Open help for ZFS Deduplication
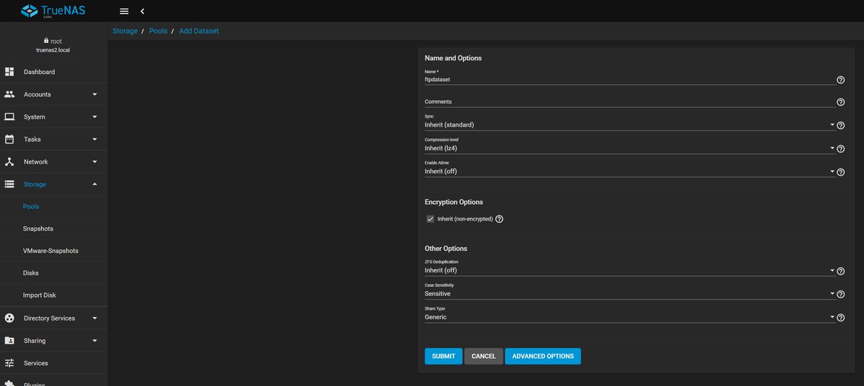 pos(841,271)
